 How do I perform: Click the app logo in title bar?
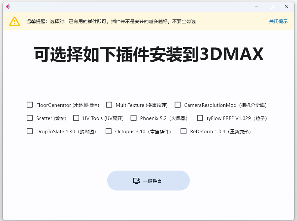8,7
